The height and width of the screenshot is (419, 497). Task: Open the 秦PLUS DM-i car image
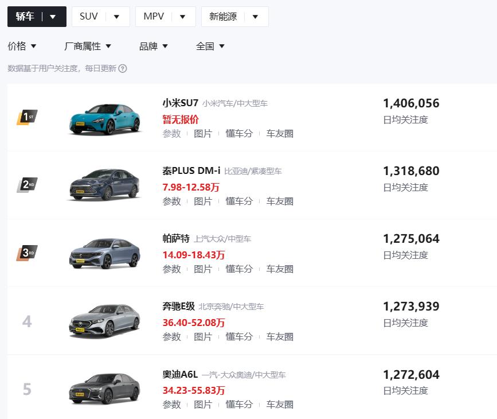tap(104, 185)
